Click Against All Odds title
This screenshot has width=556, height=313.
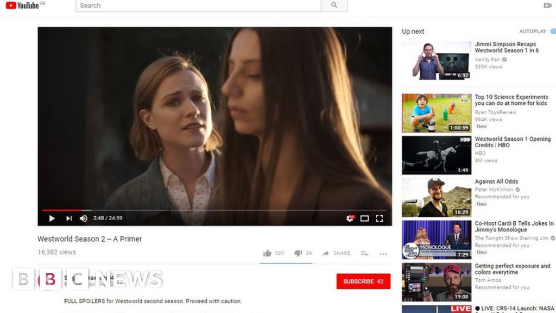(x=496, y=181)
